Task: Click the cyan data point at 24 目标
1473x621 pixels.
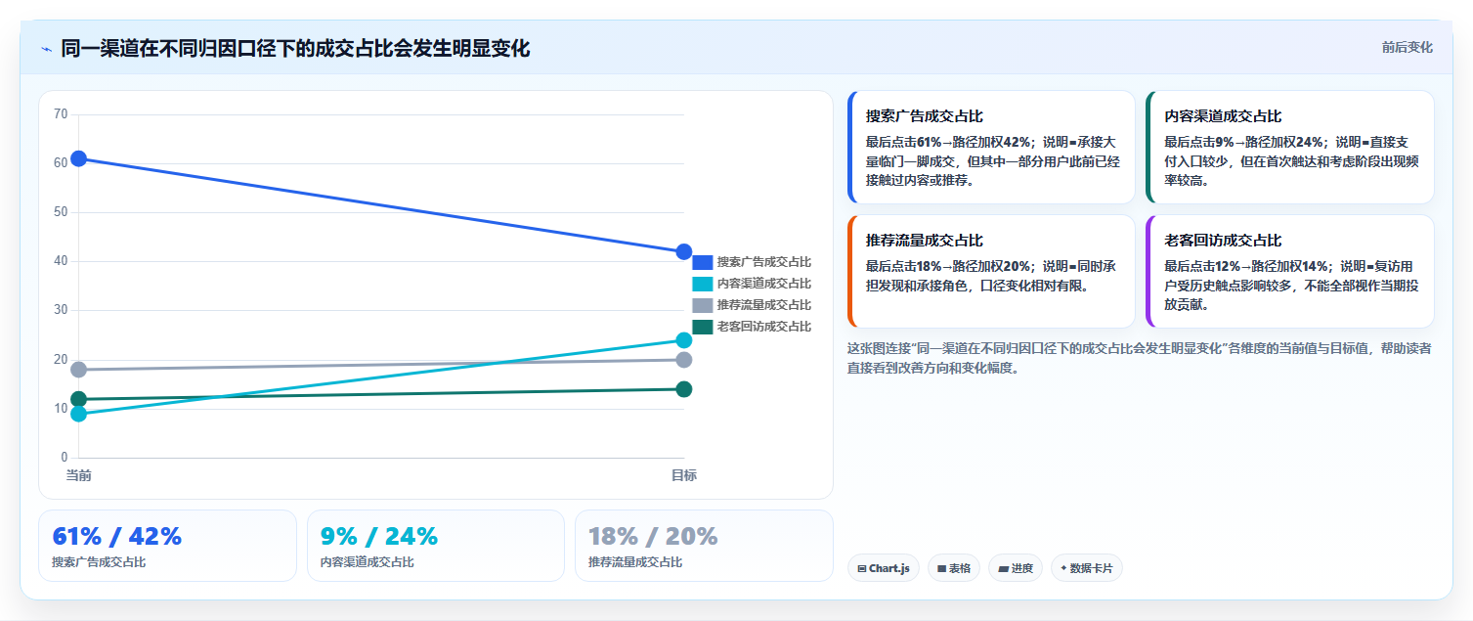Action: 684,340
